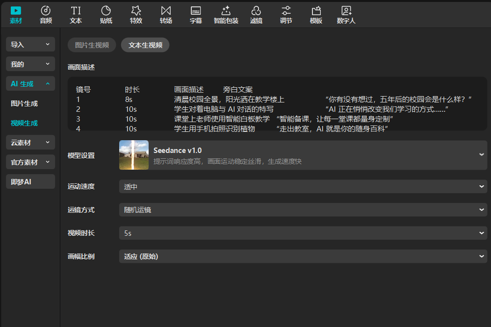Click the 即梦AI sidebar button
491x327 pixels.
pos(30,181)
